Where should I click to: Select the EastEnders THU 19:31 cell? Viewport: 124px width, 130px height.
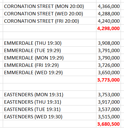[x=49, y=102]
